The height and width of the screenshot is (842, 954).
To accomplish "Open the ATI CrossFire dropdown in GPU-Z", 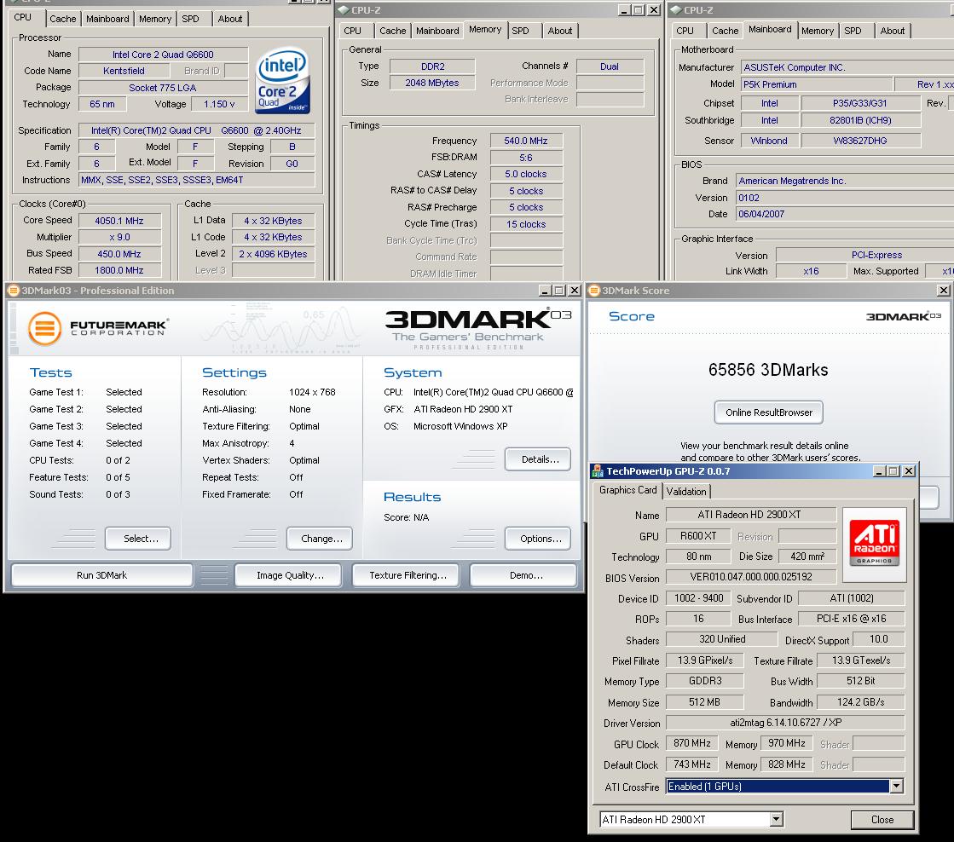I will [x=896, y=786].
